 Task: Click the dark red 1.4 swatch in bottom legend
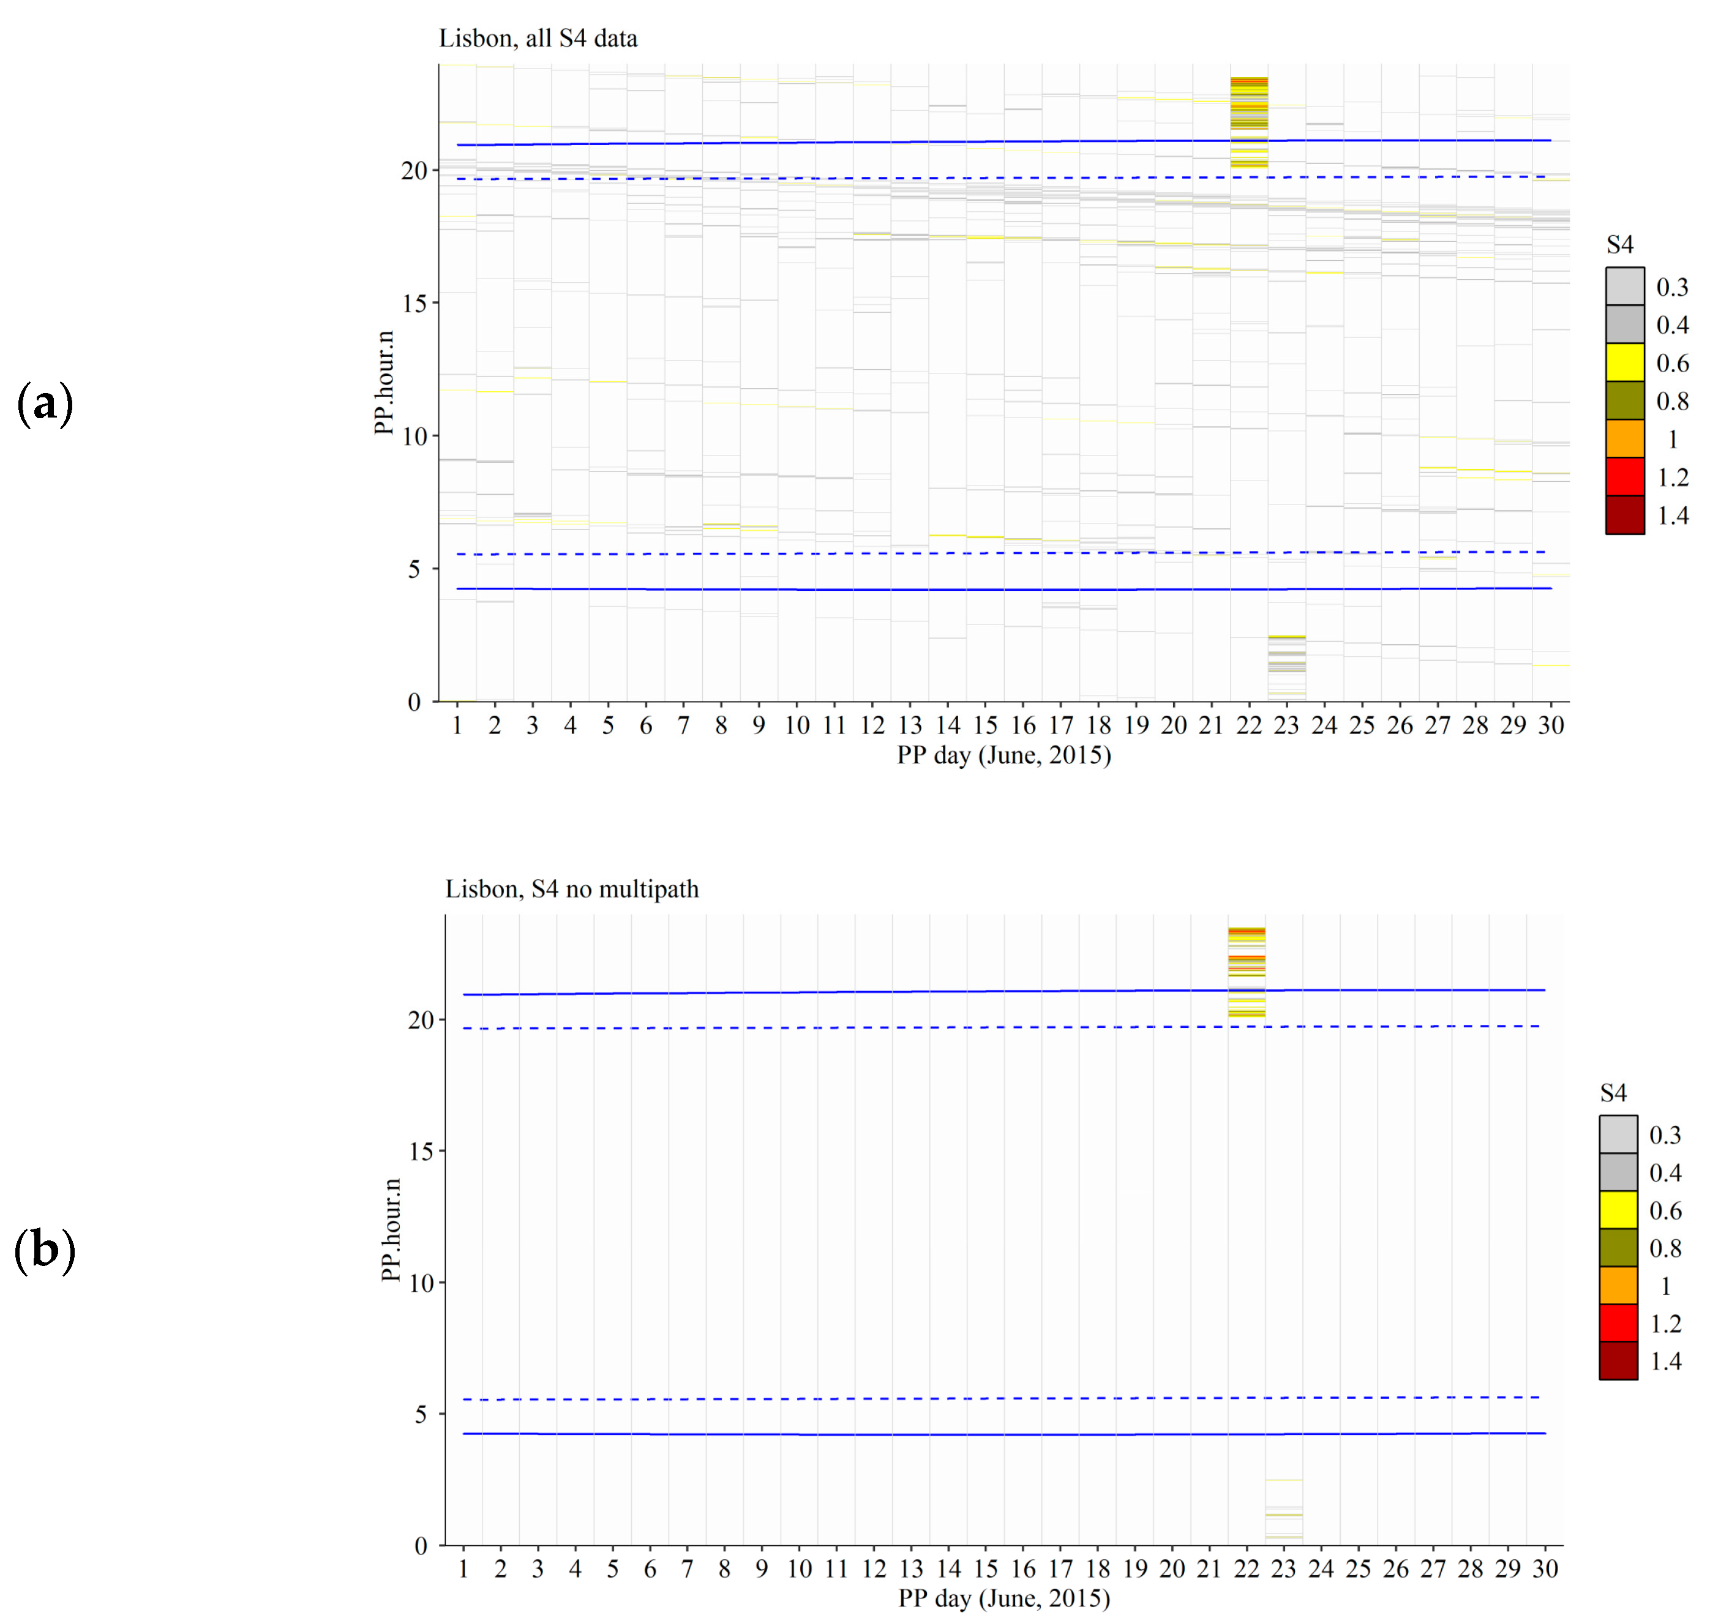coord(1618,1361)
